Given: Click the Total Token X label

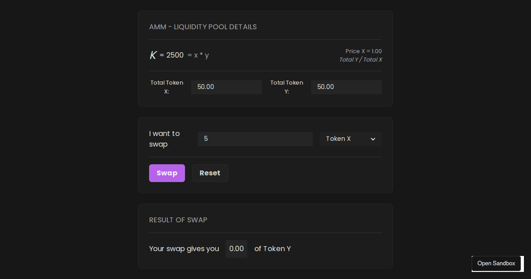Looking at the screenshot, I should pos(167,87).
